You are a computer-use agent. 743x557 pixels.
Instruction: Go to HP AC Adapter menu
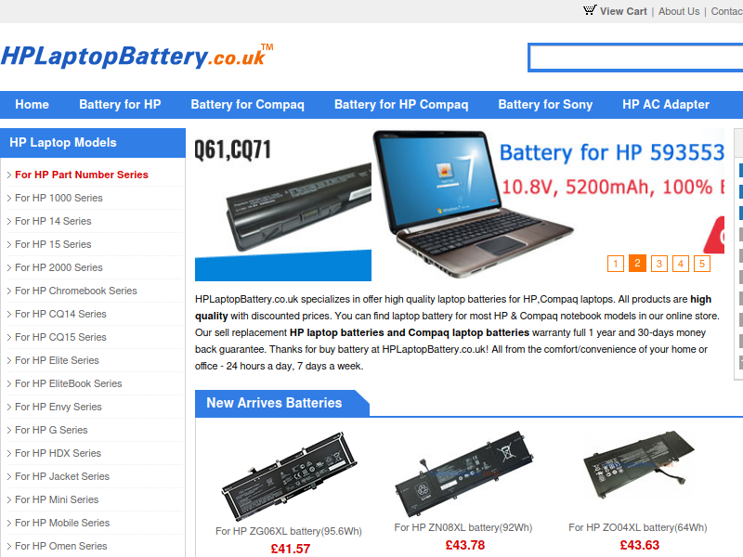[x=666, y=105]
